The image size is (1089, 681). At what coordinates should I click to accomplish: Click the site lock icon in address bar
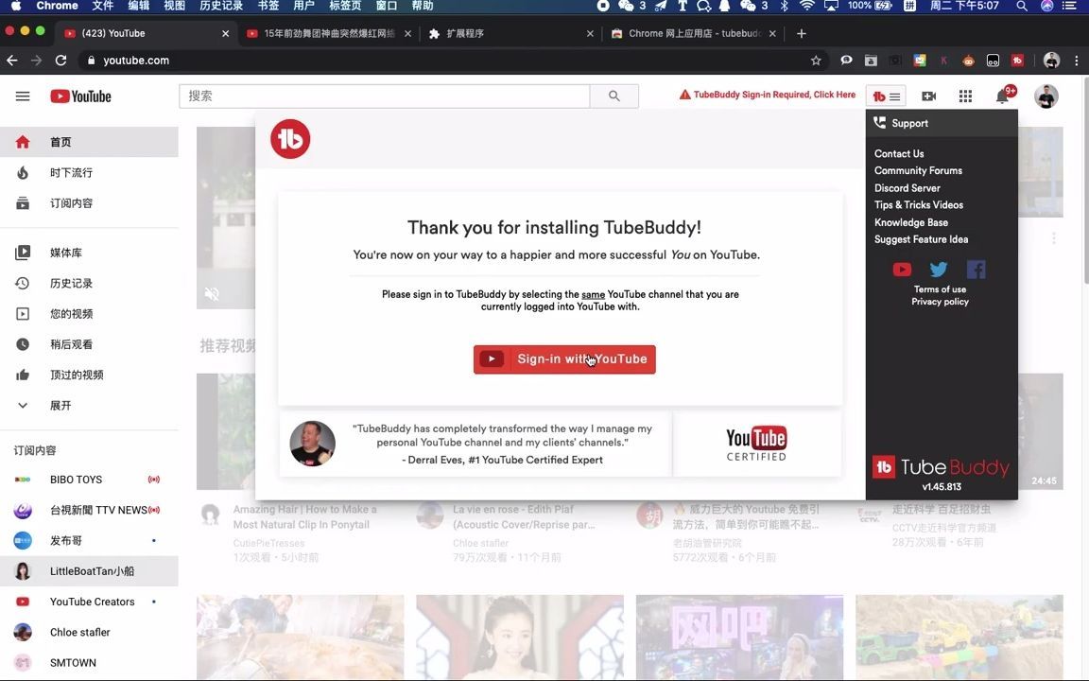[91, 61]
